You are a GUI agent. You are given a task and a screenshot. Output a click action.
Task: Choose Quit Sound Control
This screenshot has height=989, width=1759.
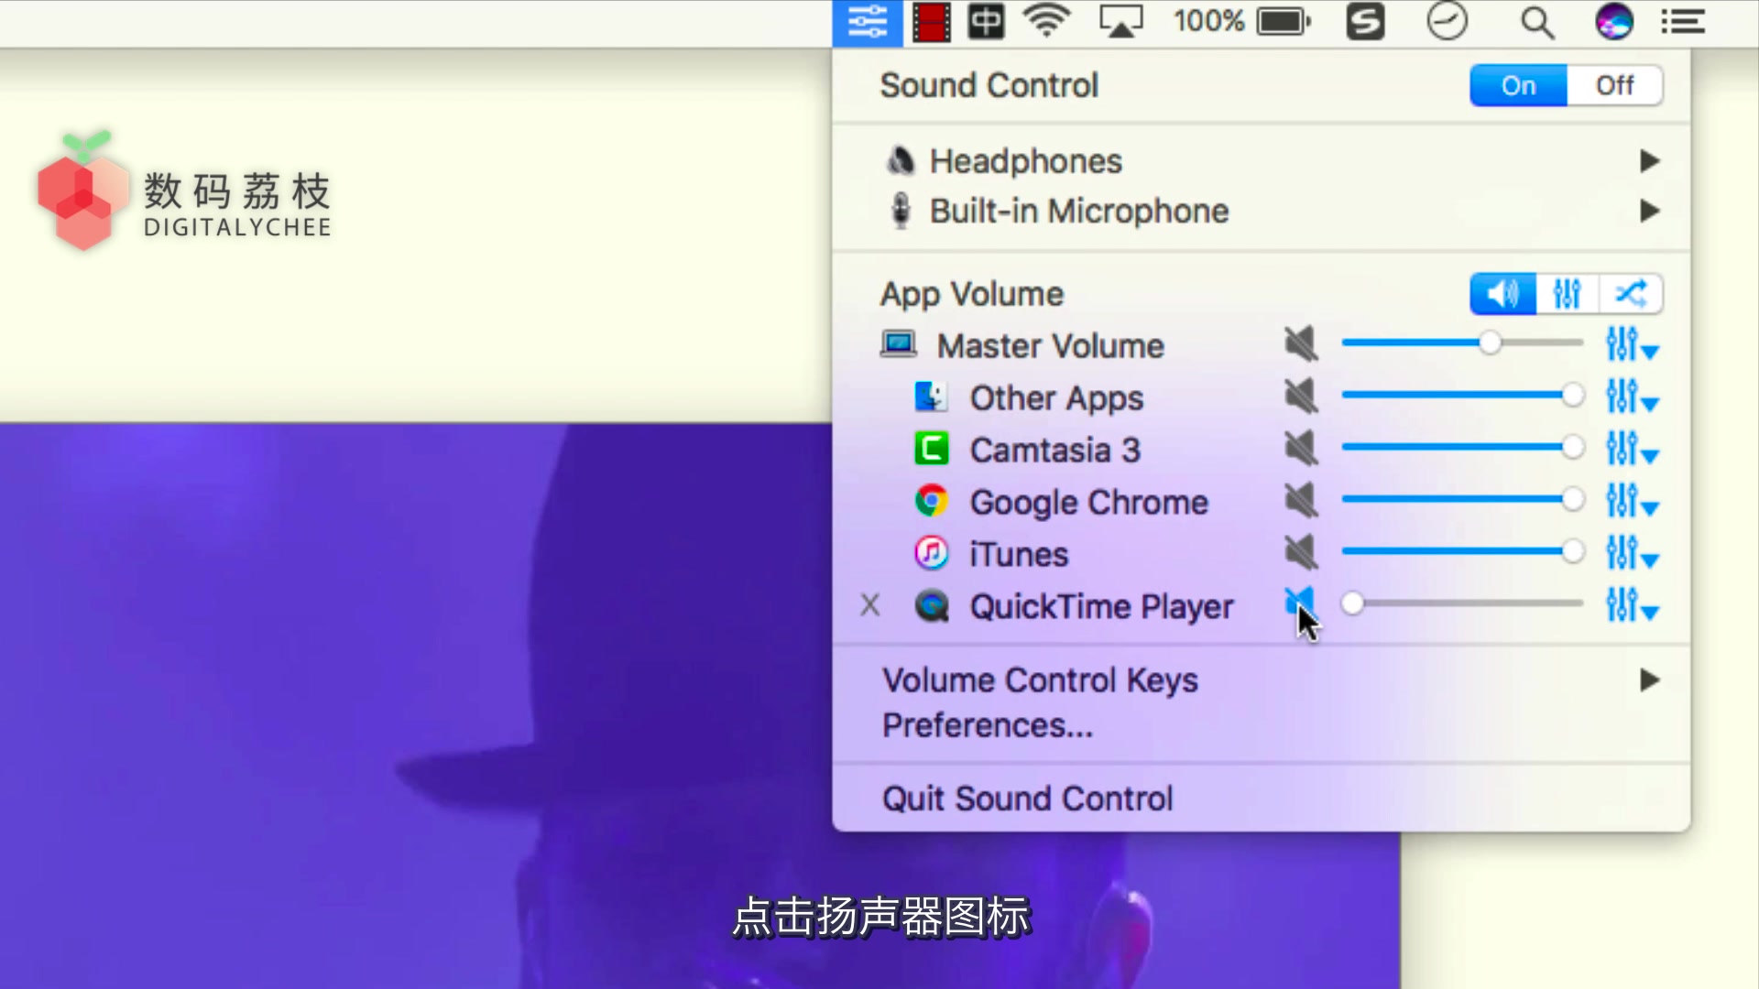pos(1262,799)
